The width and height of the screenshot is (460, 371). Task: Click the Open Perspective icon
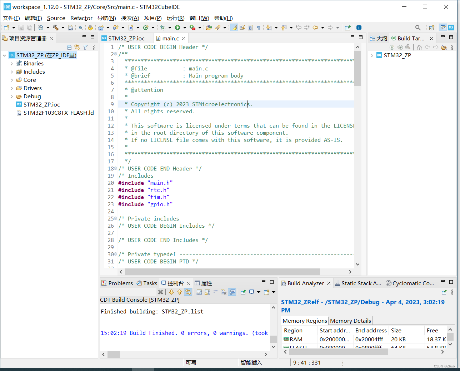click(431, 28)
